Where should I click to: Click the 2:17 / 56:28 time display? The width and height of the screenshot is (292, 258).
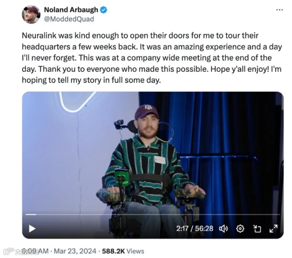coord(194,228)
